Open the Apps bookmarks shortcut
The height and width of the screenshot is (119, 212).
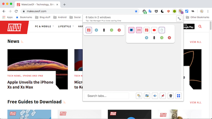pyautogui.click(x=8, y=17)
